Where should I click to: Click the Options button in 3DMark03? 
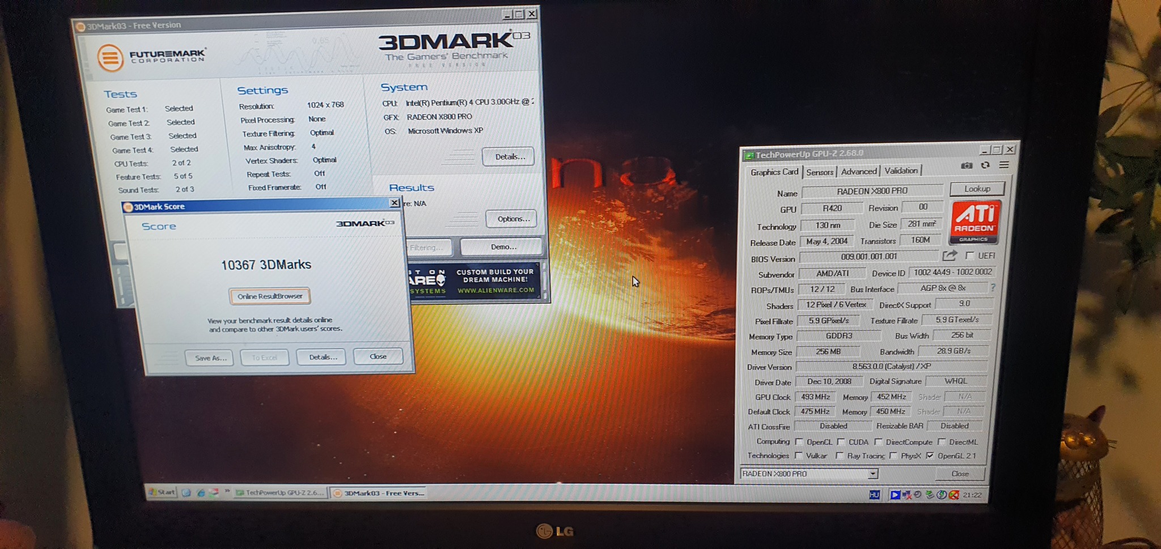[x=512, y=219]
